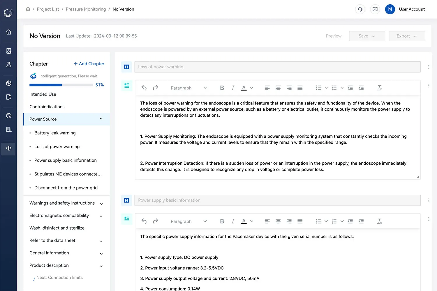437x291 pixels.
Task: Click the Redo icon in the editor toolbar
Action: (x=156, y=88)
